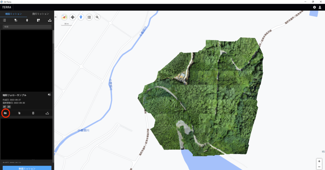Zoom in the map with plus button
Screen dimensions: 325x170
point(319,161)
